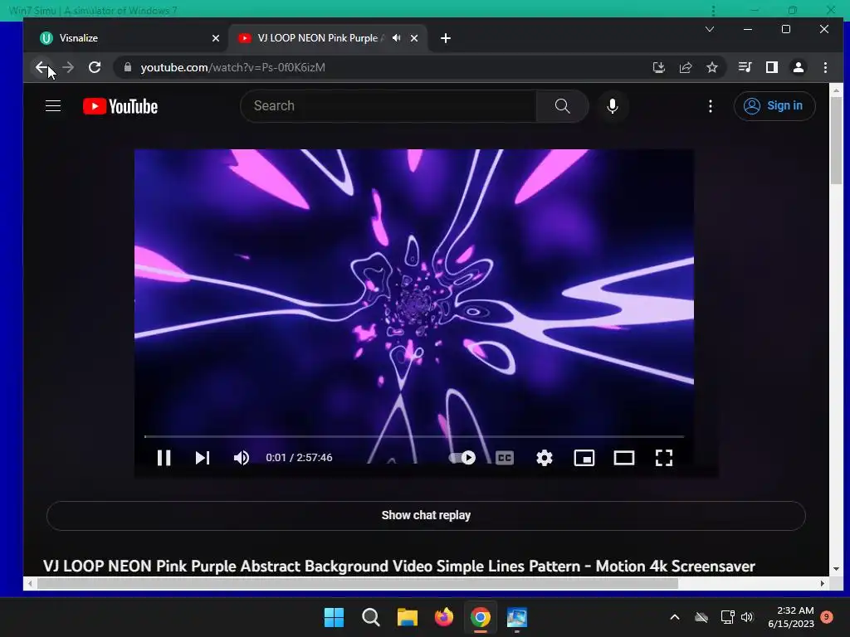Click the lock icon in address bar
This screenshot has width=850, height=637.
click(x=128, y=67)
